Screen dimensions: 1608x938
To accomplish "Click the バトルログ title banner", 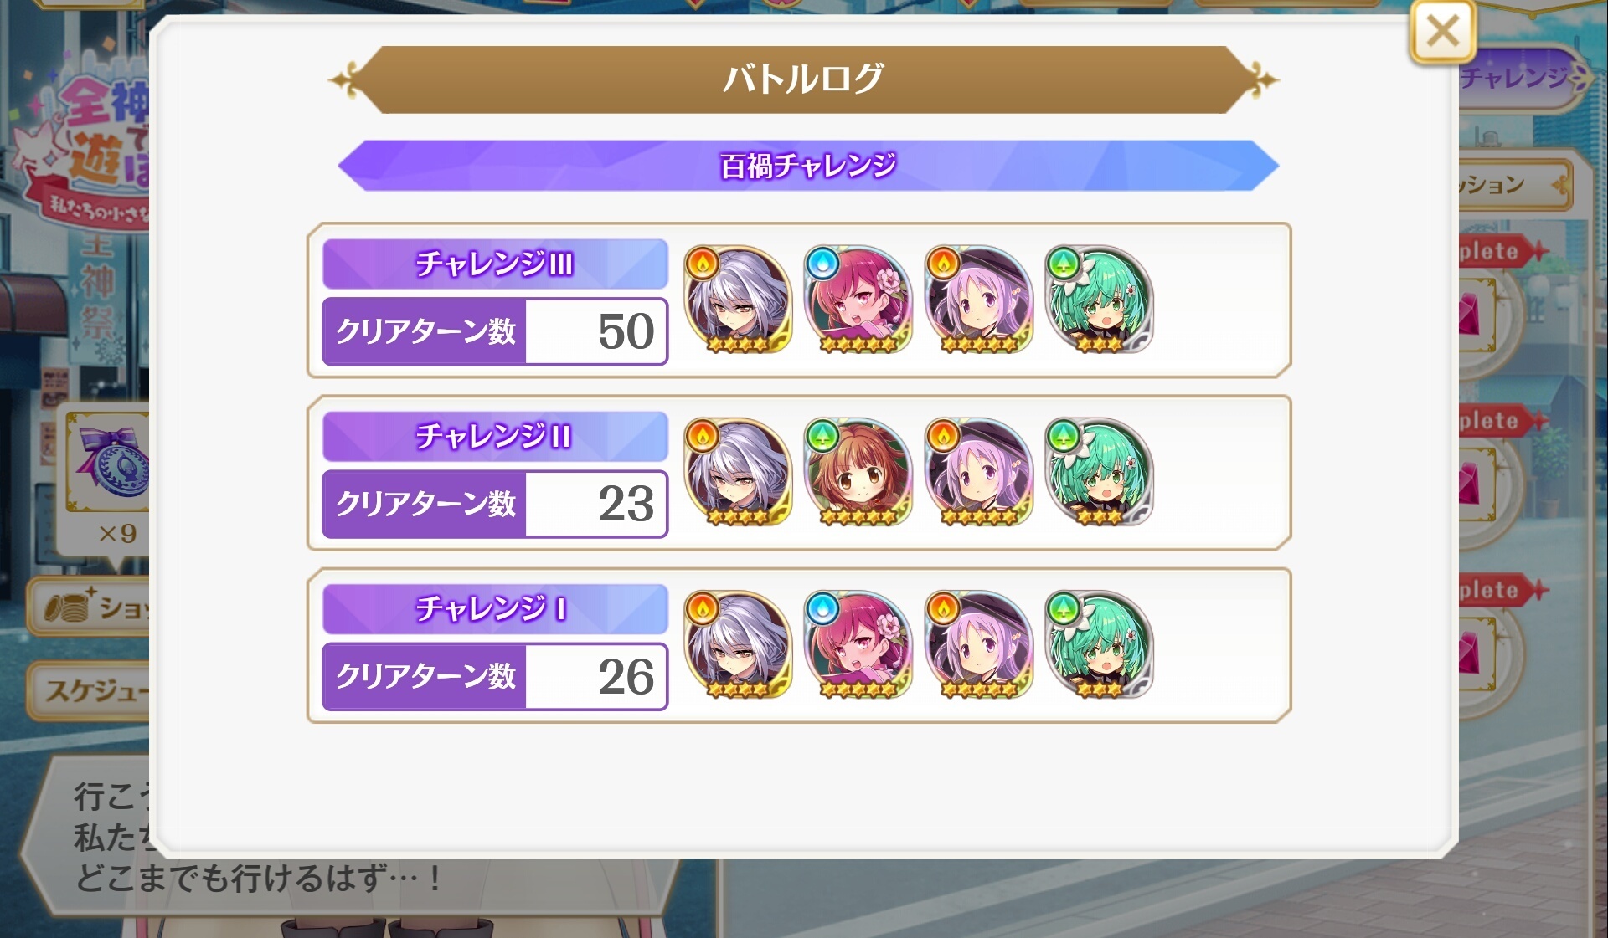I will tap(804, 79).
